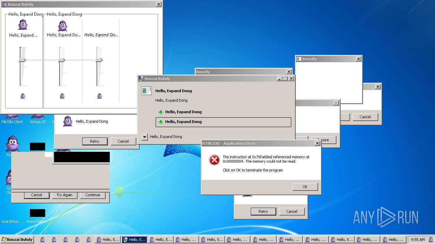Click the bold Hello, Expand Dong dialog heading
The image size is (435, 244).
point(174,91)
